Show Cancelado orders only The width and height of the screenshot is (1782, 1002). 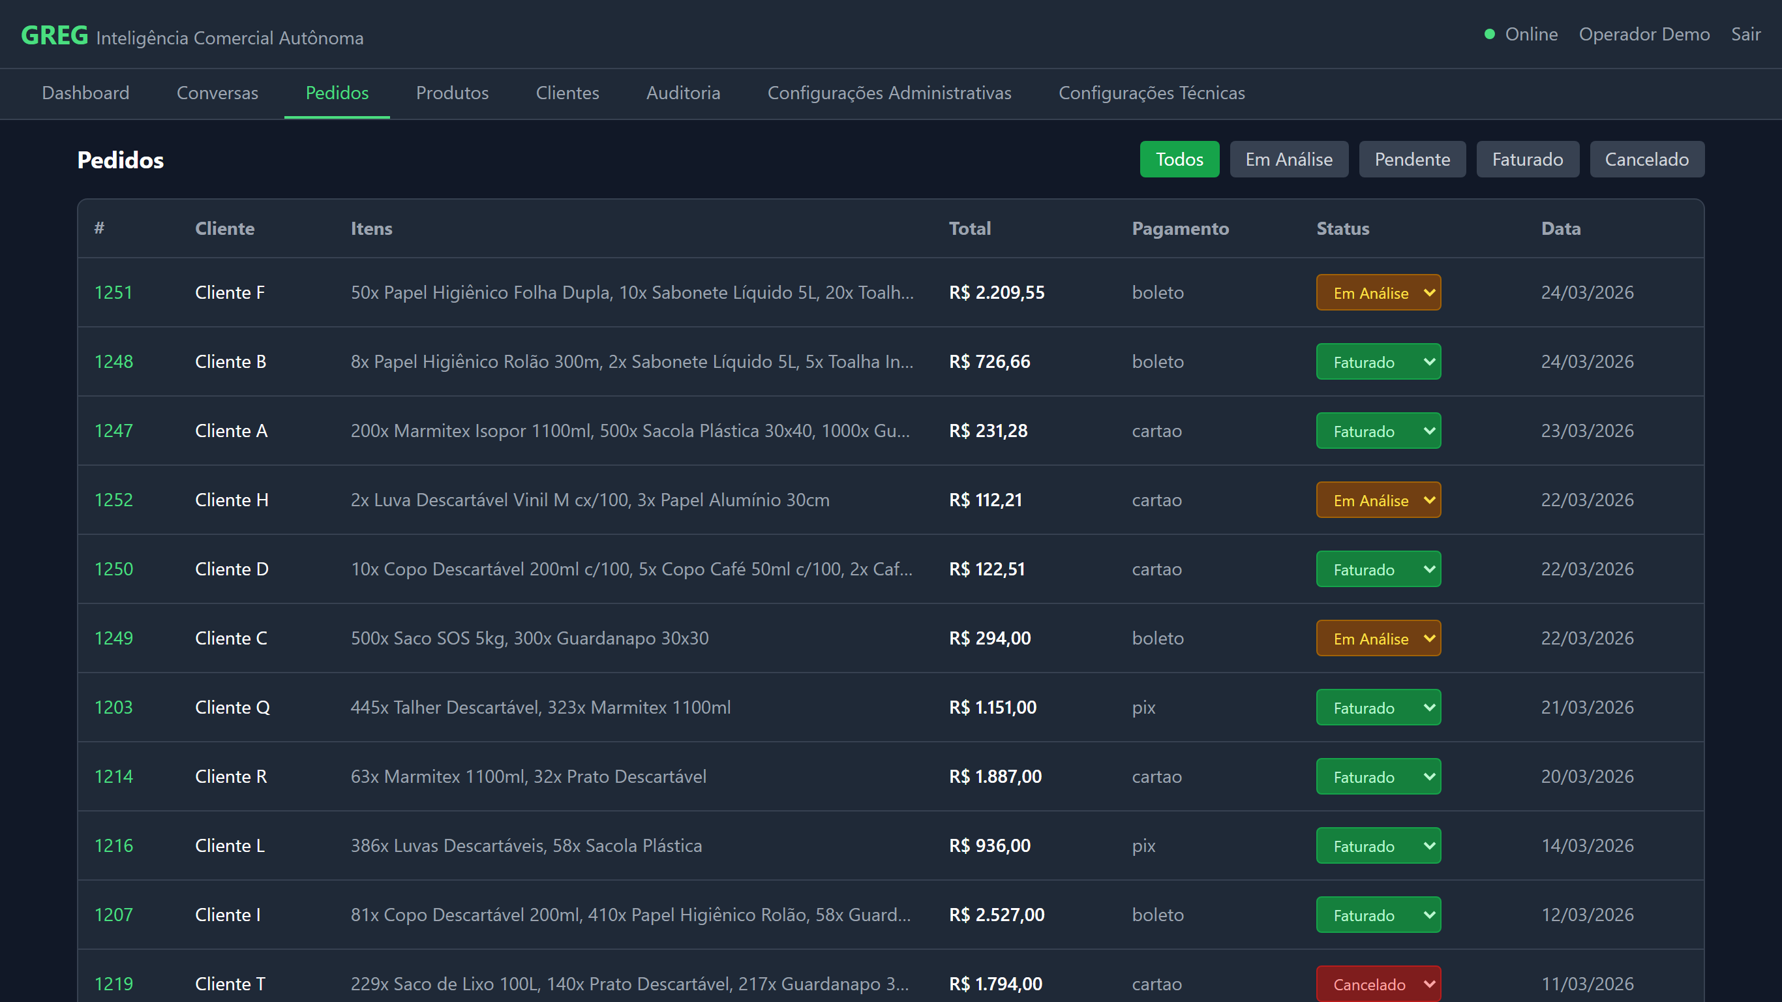coord(1646,160)
